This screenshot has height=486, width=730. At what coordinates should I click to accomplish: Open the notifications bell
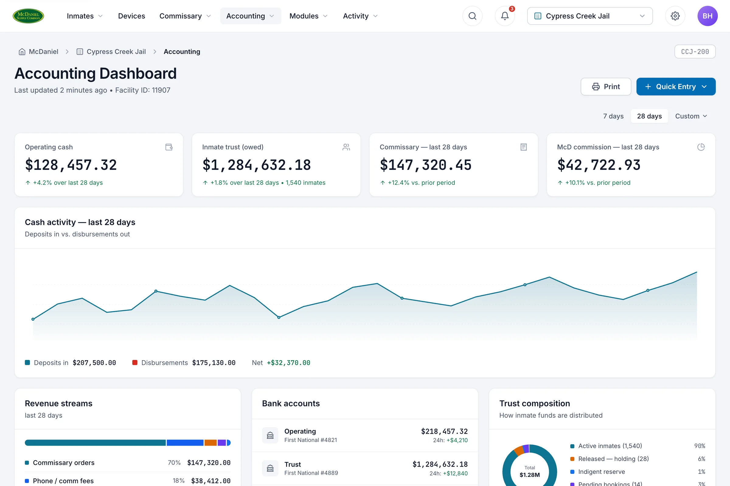tap(505, 16)
